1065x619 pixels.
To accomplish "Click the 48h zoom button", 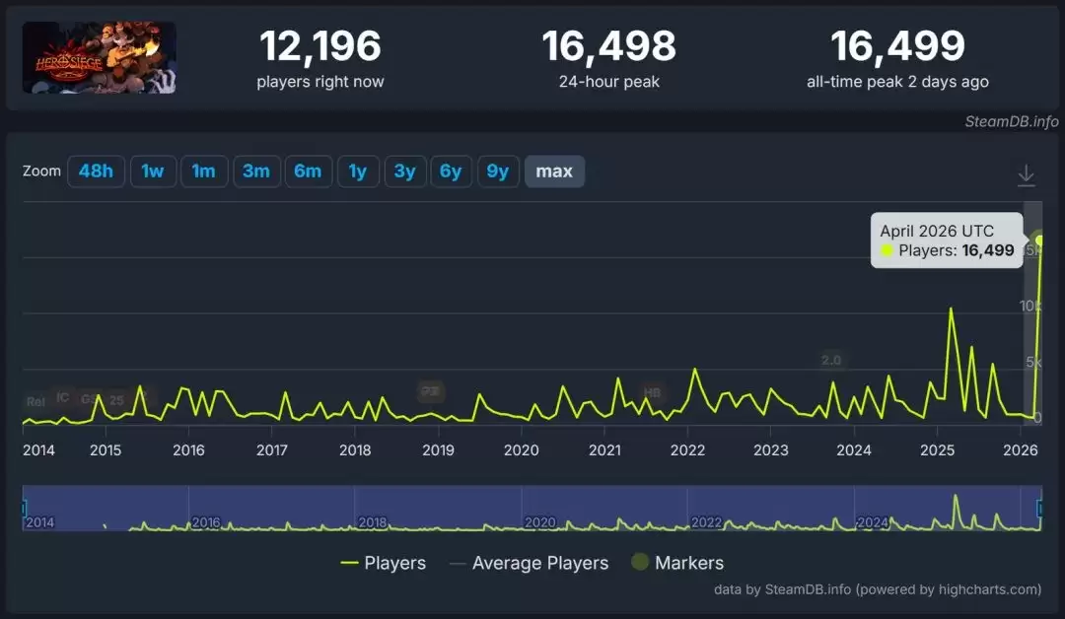I will (x=96, y=171).
